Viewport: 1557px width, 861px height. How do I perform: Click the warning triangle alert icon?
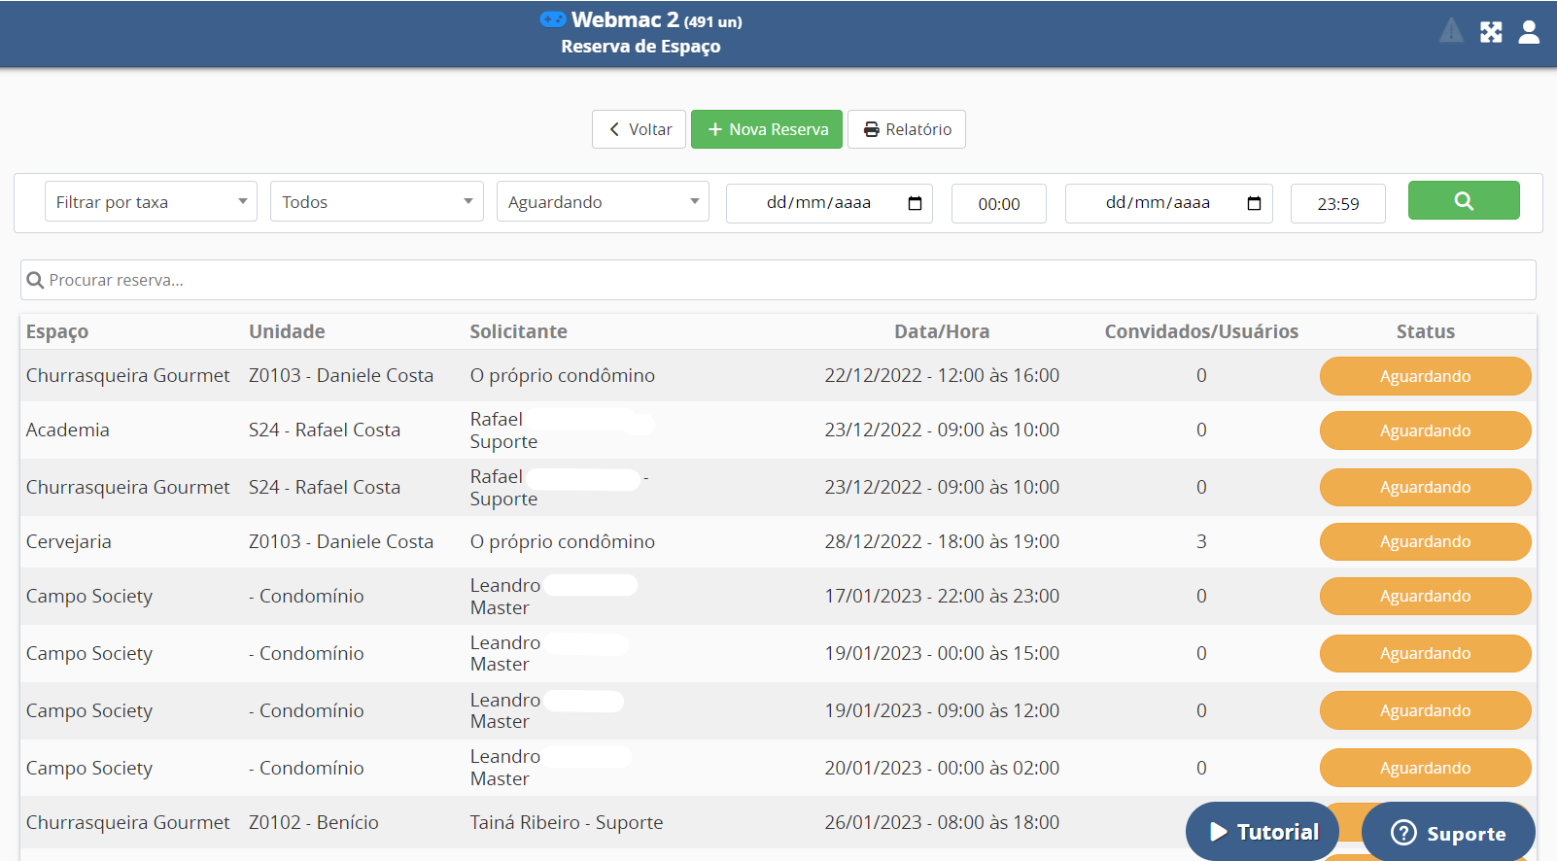tap(1451, 32)
